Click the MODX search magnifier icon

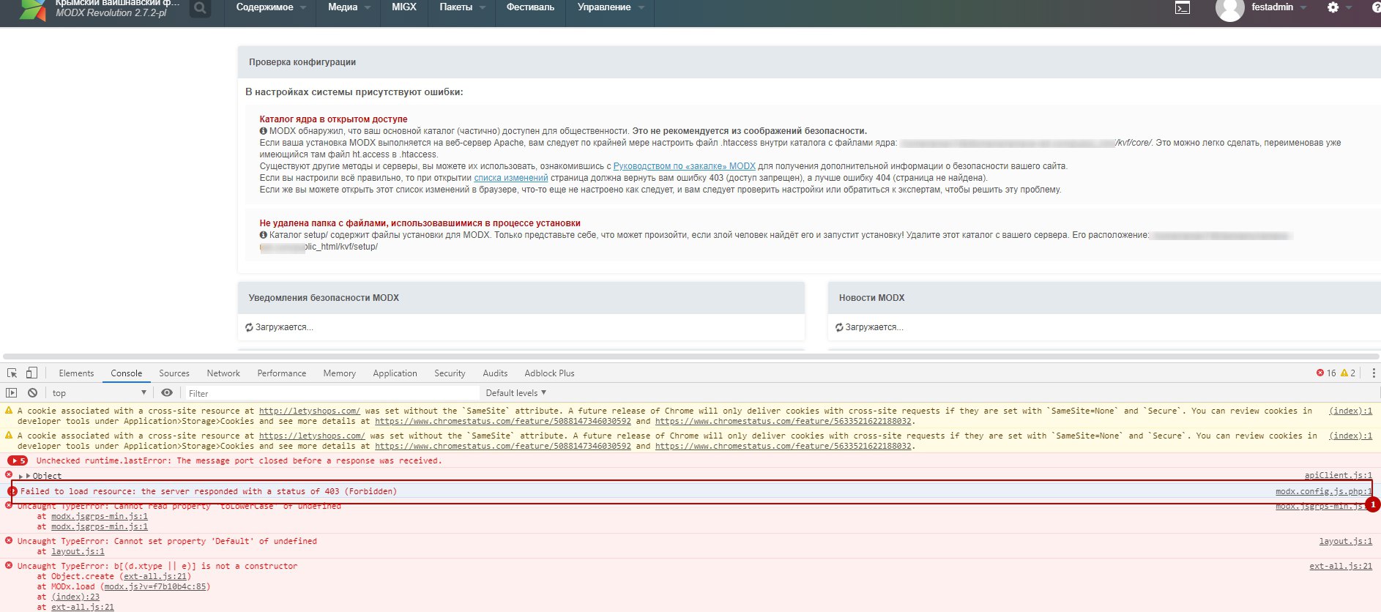click(199, 9)
